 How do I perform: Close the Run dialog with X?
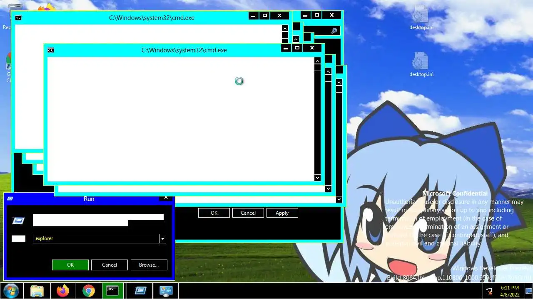(166, 198)
